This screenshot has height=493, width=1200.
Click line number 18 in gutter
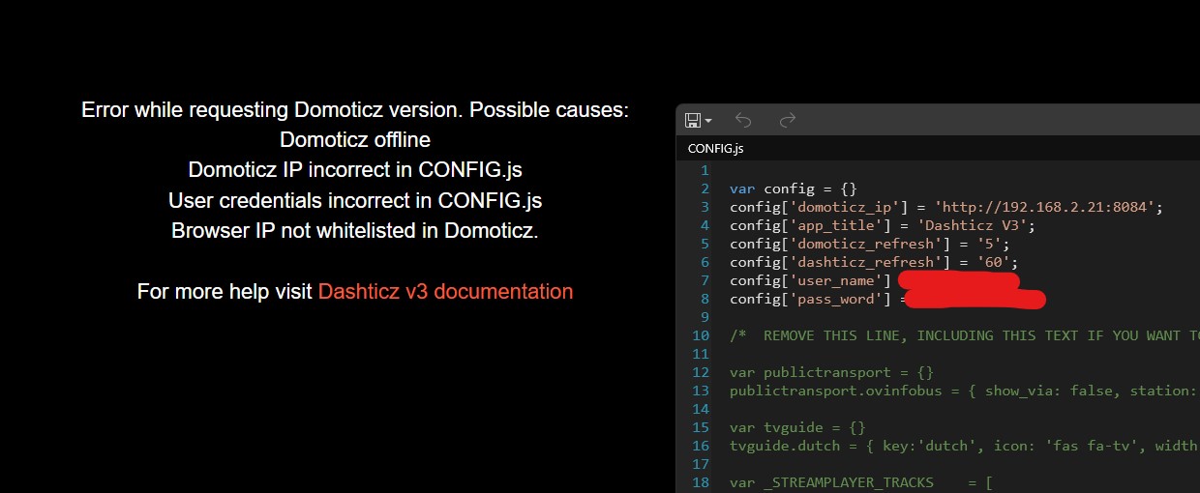[701, 482]
